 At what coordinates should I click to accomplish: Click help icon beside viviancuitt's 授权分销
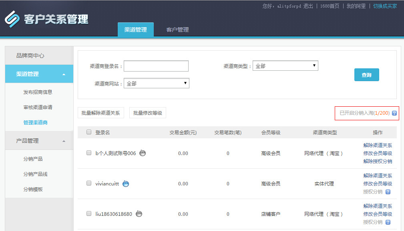tap(387, 192)
